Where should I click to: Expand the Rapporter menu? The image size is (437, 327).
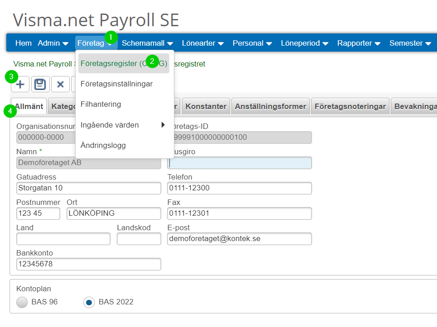click(x=359, y=43)
